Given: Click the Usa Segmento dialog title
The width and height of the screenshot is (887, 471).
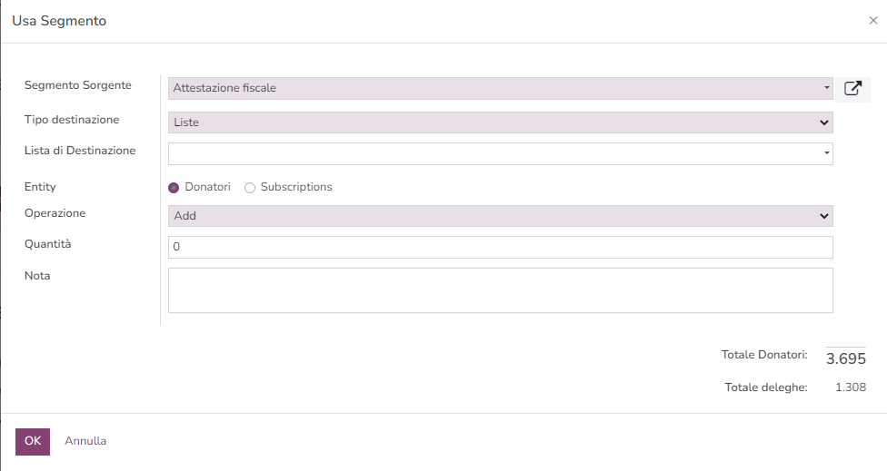Looking at the screenshot, I should pos(59,21).
